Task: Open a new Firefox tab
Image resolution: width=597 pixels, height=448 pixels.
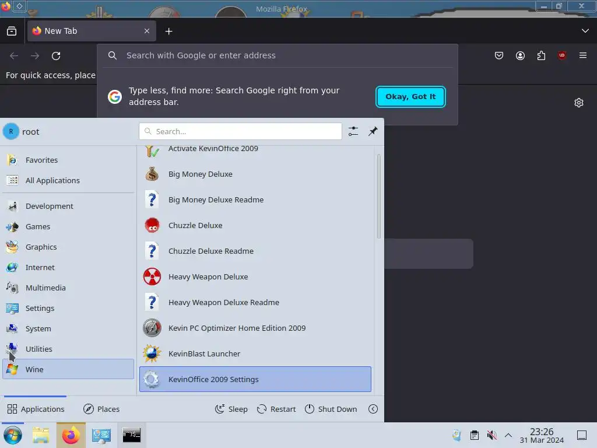Action: pos(168,32)
